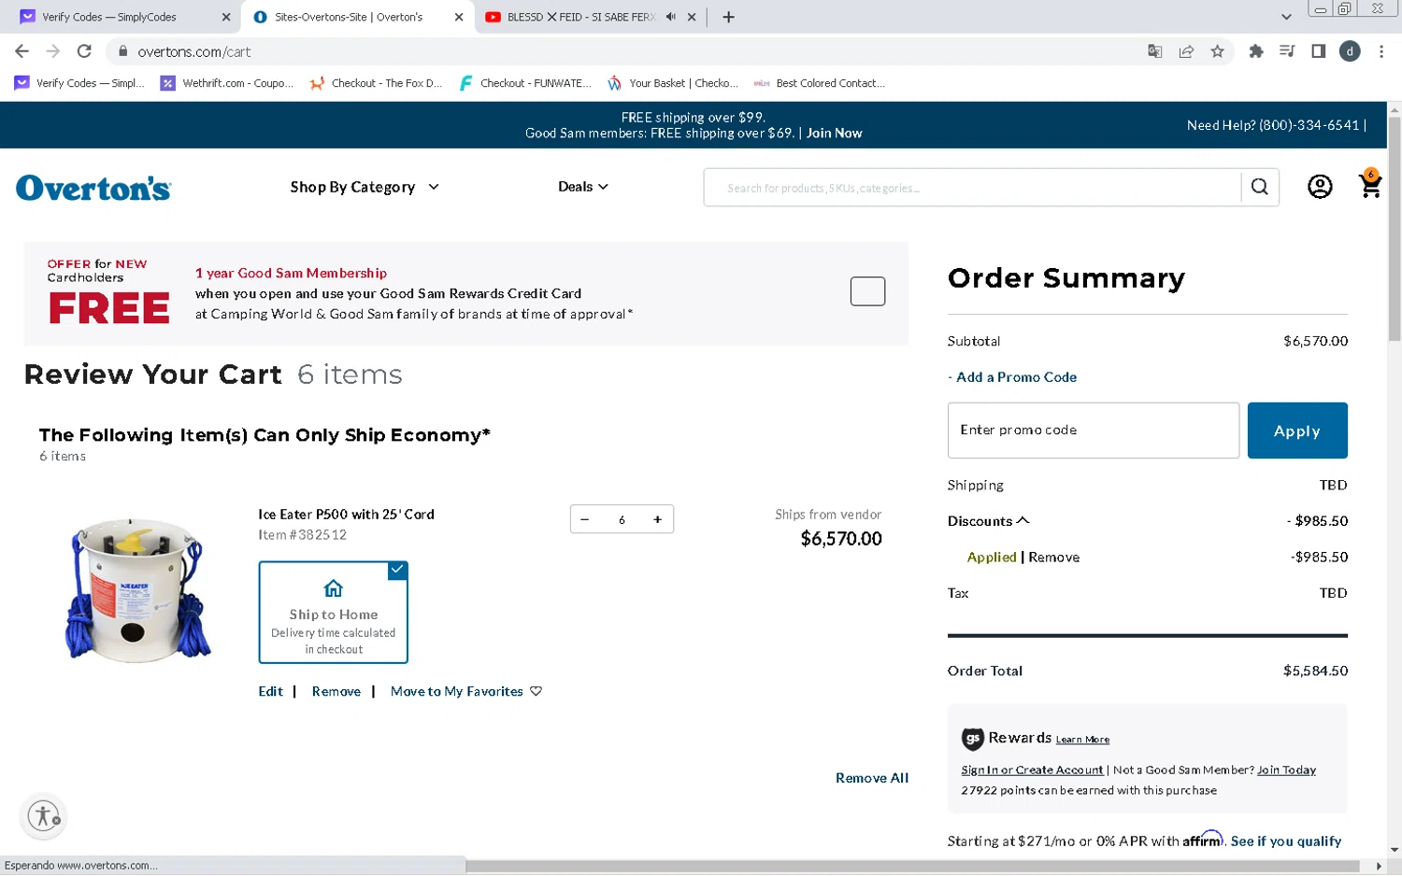Toggle the Ship to Home option check

click(x=397, y=570)
